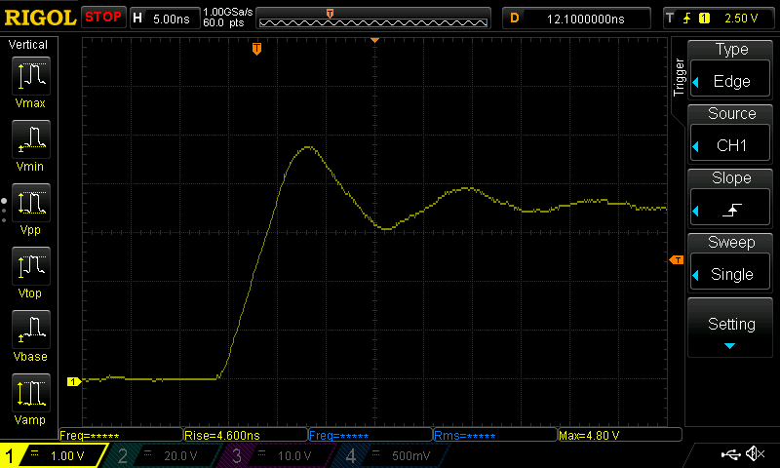780x468 pixels.
Task: Open the trigger Setting submenu
Action: (731, 330)
